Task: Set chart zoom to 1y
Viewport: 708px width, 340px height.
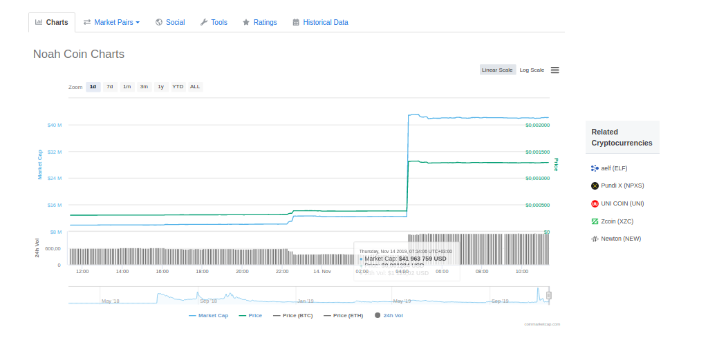Action: click(x=160, y=86)
